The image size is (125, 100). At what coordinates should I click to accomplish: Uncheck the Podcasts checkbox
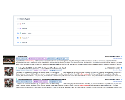(18, 38)
